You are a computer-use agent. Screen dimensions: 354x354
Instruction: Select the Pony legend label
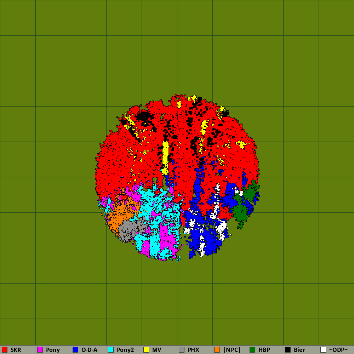click(x=53, y=350)
